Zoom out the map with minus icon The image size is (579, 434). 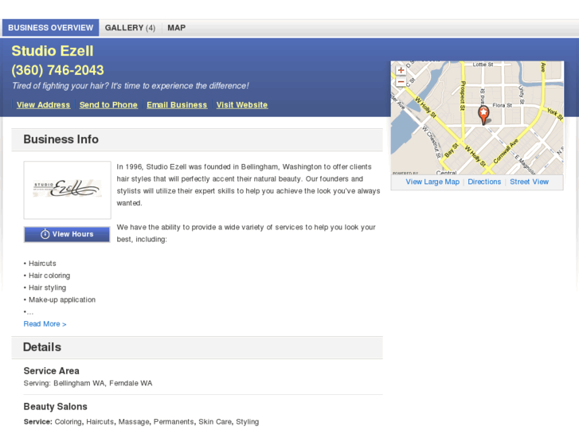tap(401, 82)
